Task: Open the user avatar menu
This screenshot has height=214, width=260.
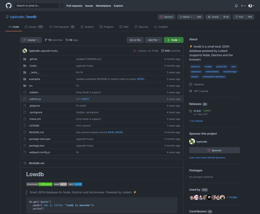Action: coord(251,6)
